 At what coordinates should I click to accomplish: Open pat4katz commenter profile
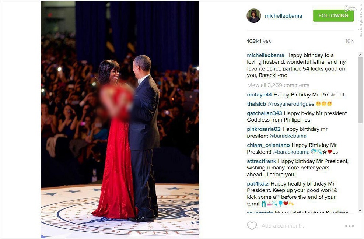[x=258, y=184]
